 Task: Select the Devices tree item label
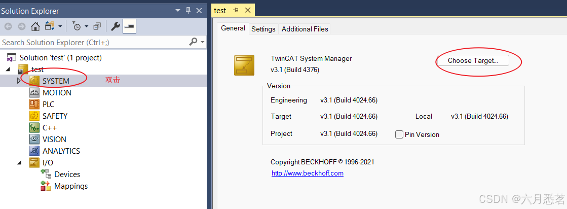pos(67,174)
